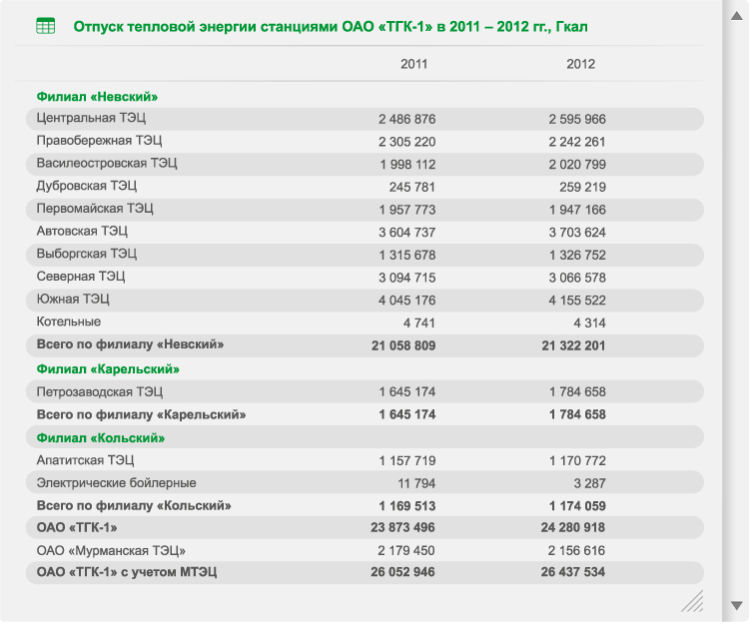Screen dimensions: 749x626
Task: Select the Апатитская ТЭЦ row label
Action: (85, 460)
